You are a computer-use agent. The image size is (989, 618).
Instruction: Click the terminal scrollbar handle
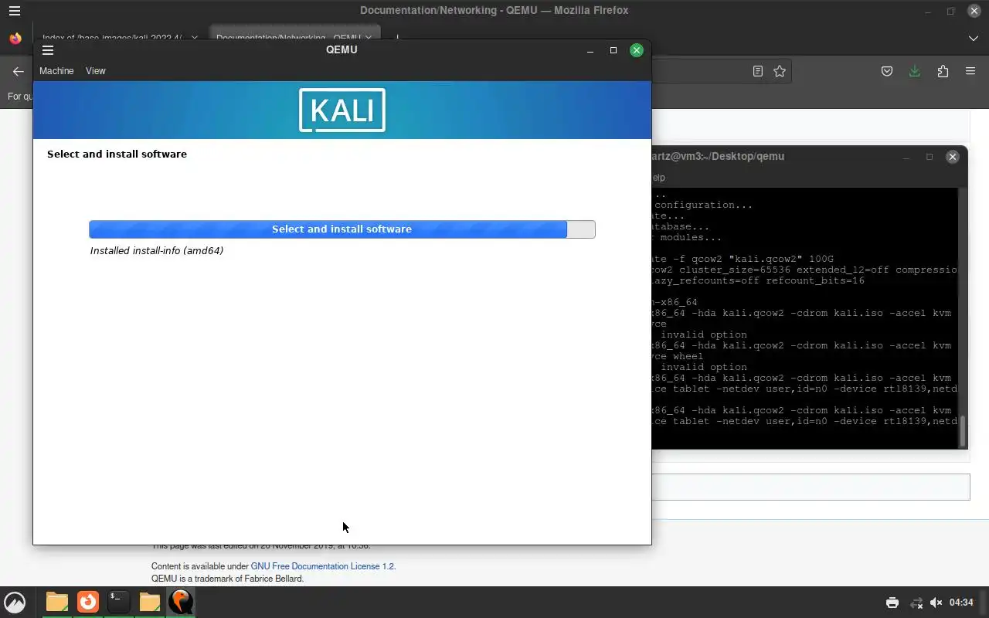(963, 432)
